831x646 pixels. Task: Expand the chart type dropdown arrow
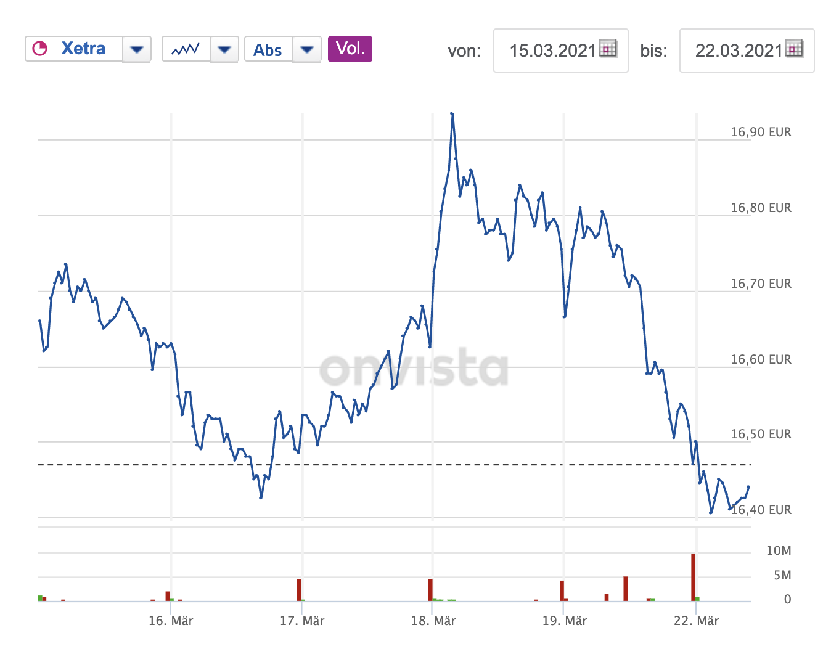(x=224, y=49)
